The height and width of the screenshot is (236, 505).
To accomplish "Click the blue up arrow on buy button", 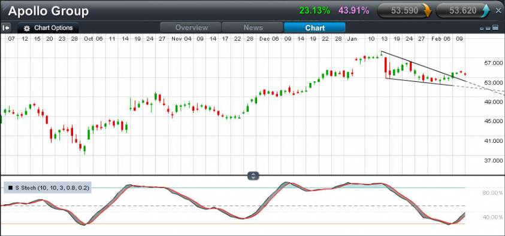I will [485, 11].
